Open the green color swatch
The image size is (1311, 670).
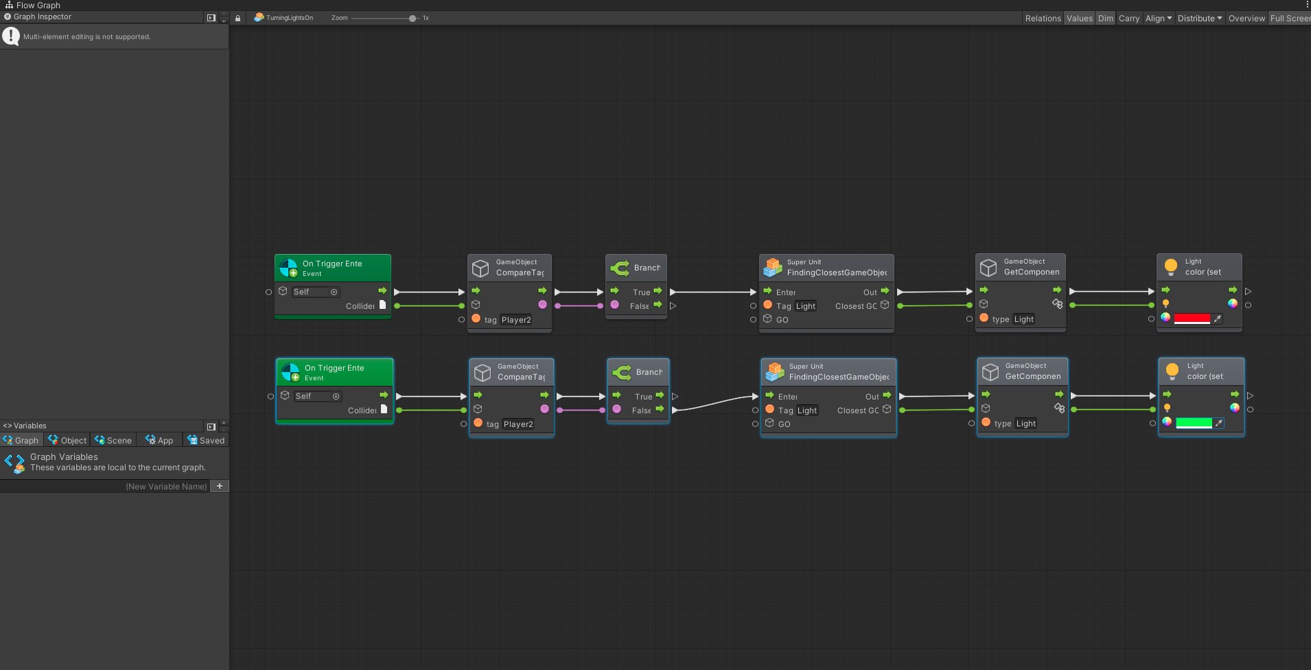coord(1194,423)
